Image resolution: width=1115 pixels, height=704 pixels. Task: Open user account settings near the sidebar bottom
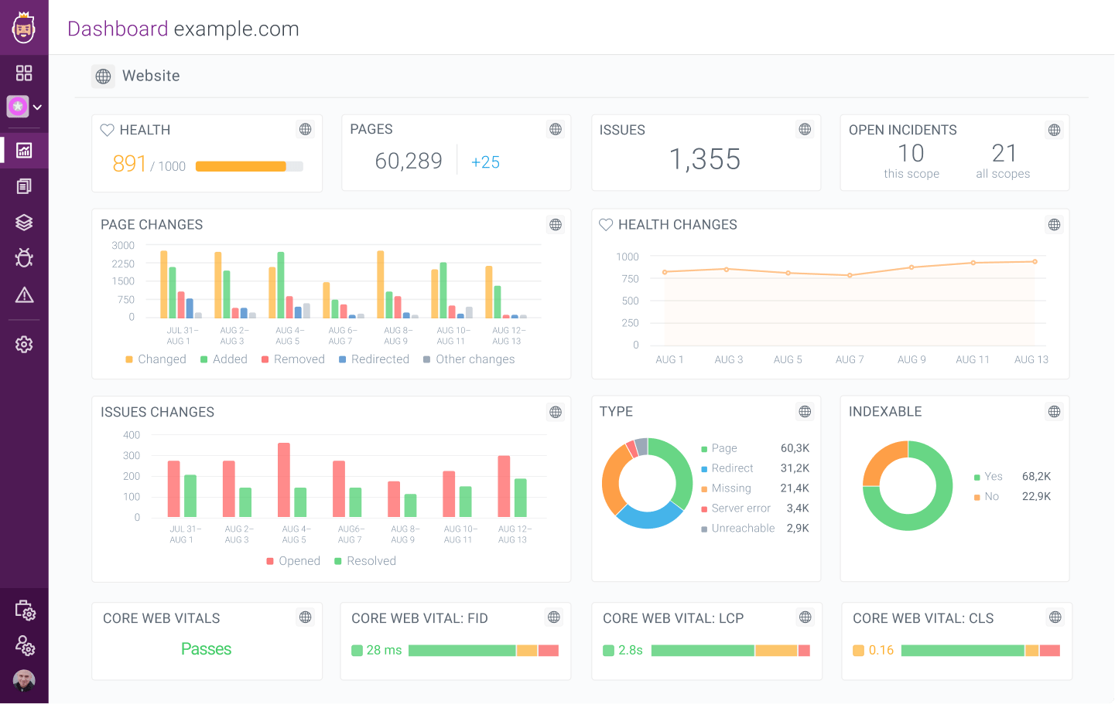click(x=24, y=646)
